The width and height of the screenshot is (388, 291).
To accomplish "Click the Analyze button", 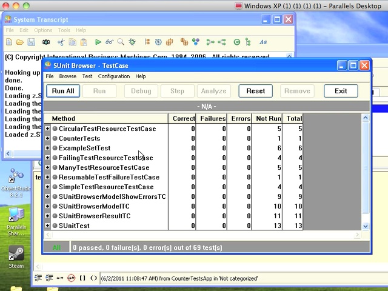I will [214, 91].
